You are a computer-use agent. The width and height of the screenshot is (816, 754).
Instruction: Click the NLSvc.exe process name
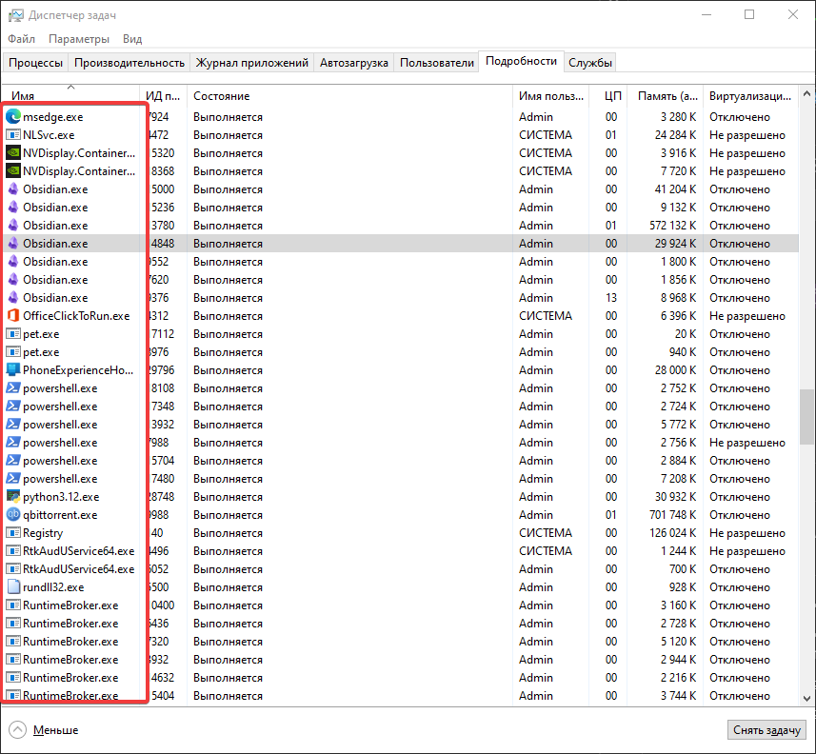pyautogui.click(x=49, y=135)
